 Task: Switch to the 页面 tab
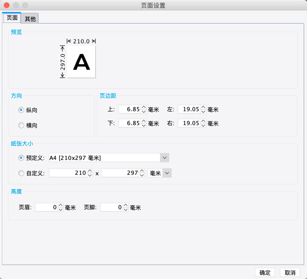point(12,18)
